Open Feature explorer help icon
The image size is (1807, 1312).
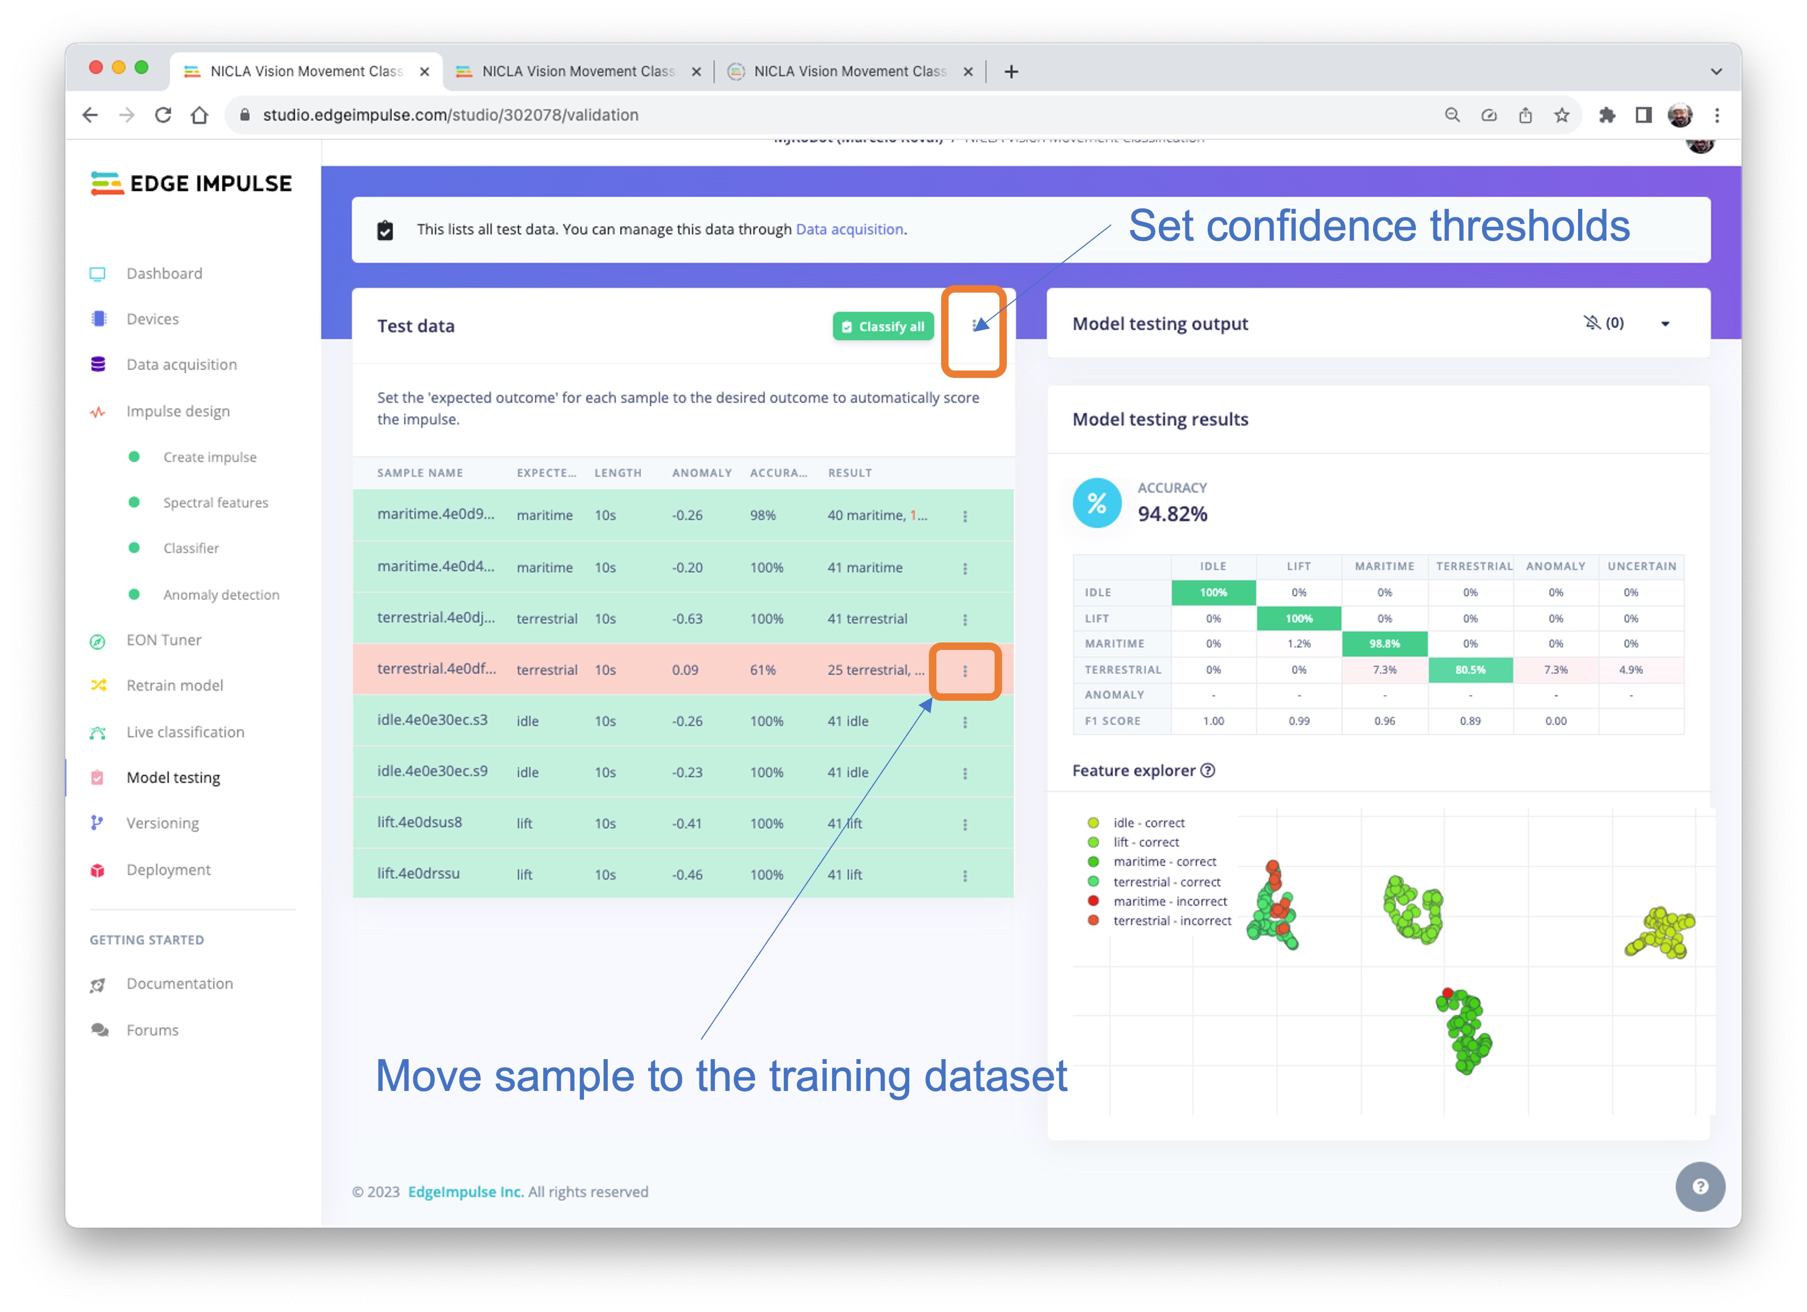(1208, 771)
